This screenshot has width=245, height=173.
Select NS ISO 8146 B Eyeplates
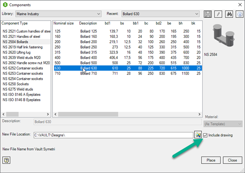(x=21, y=100)
